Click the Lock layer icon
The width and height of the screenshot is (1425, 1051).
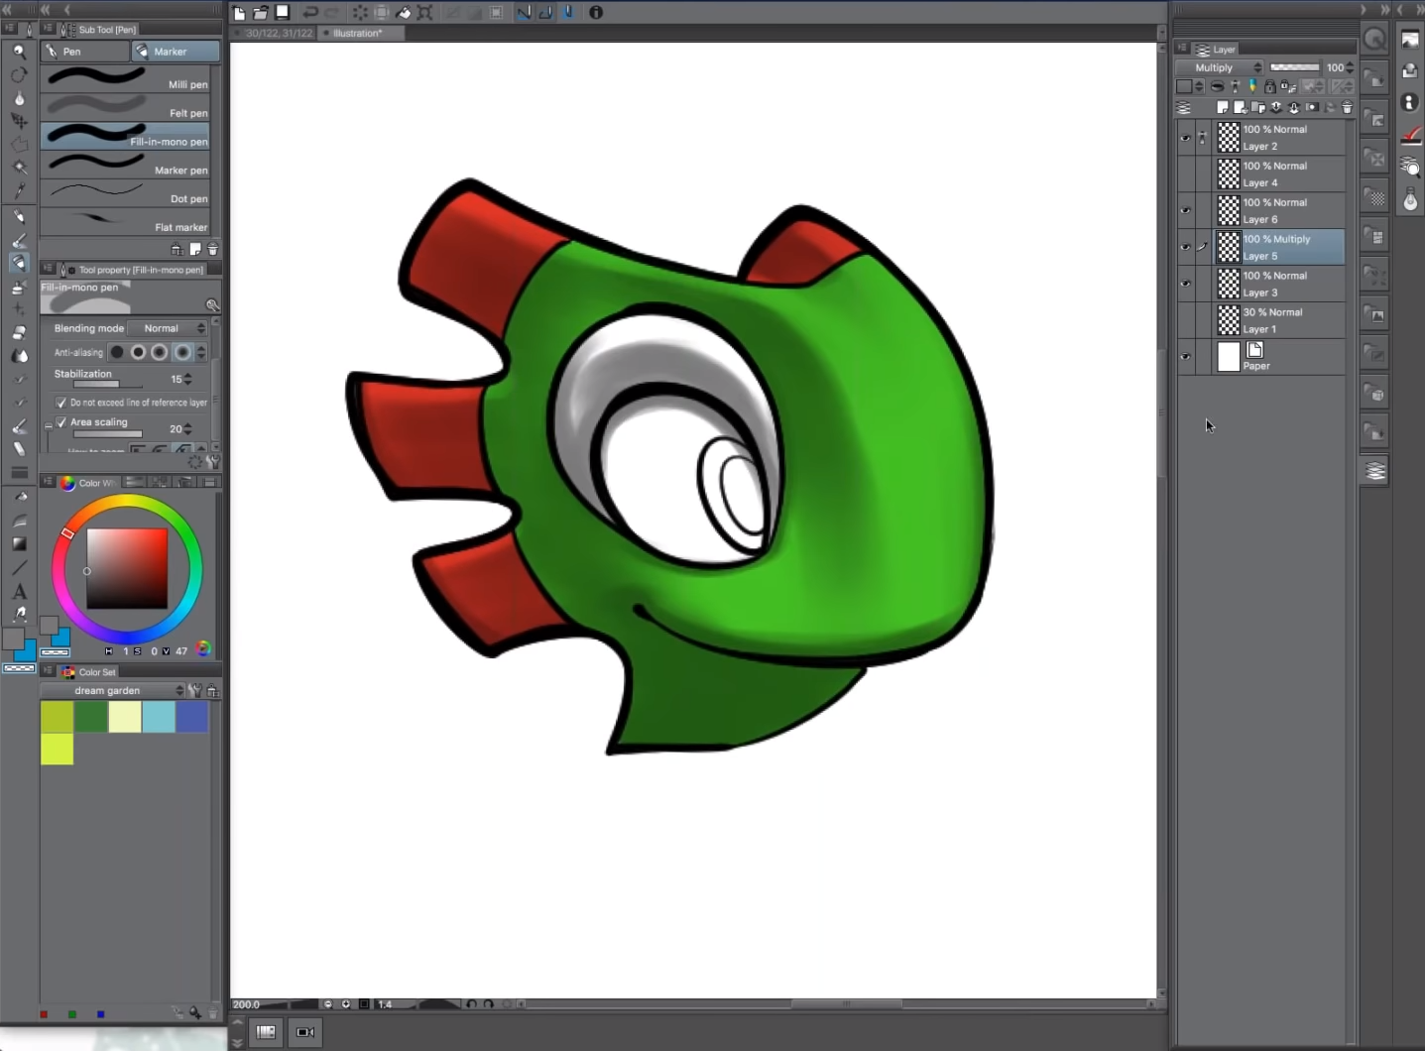click(x=1270, y=87)
